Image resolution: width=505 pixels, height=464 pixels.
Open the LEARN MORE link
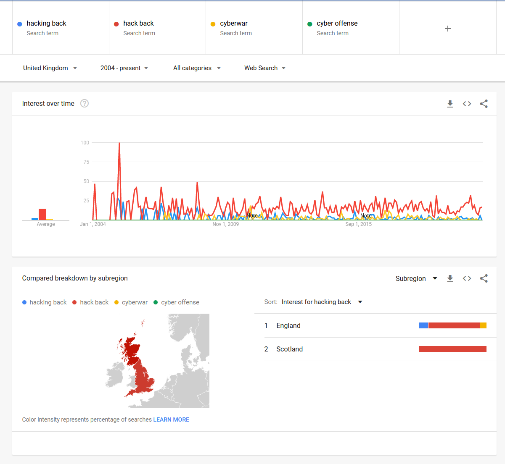click(x=171, y=419)
